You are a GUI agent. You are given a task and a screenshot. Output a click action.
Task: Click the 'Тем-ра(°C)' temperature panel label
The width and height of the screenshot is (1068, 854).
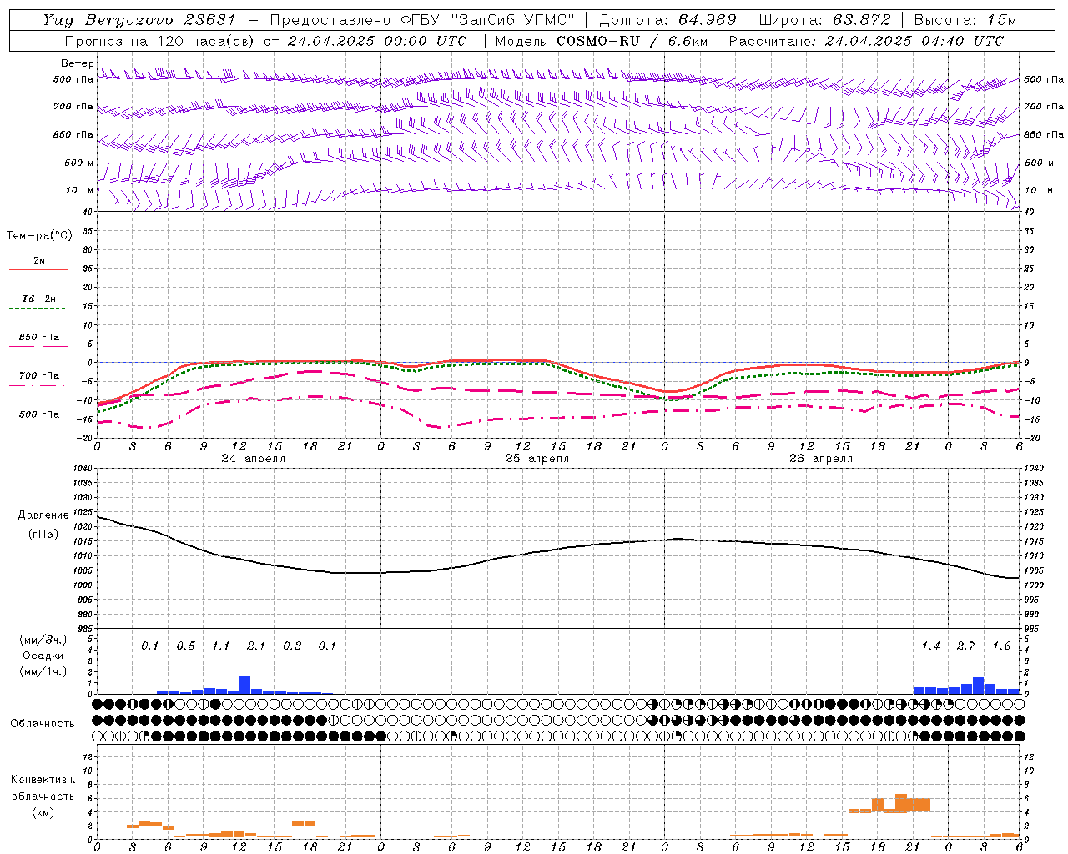click(39, 236)
